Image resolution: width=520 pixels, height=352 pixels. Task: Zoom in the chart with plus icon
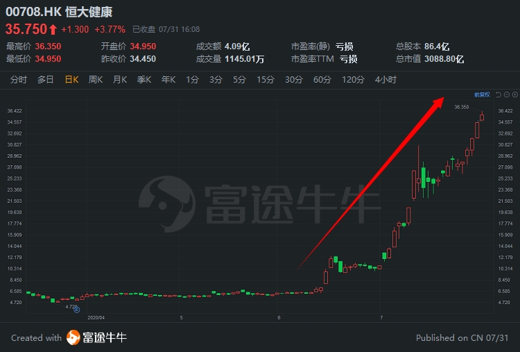pyautogui.click(x=515, y=94)
